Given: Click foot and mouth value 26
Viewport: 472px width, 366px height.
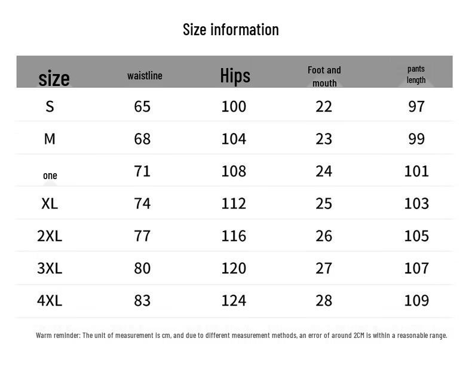Looking at the screenshot, I should pos(324,236).
